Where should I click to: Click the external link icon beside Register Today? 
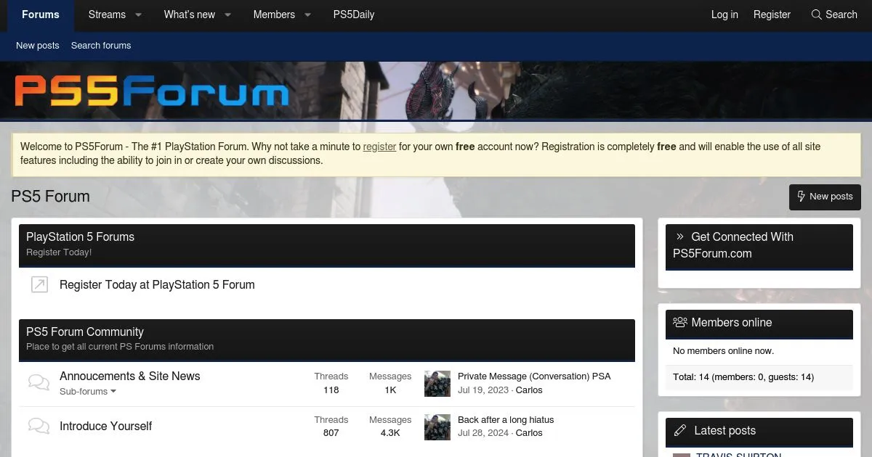coord(39,284)
